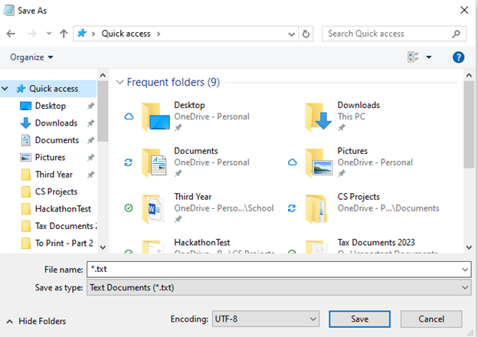
Task: Click the Quick access star in address bar
Action: point(82,33)
